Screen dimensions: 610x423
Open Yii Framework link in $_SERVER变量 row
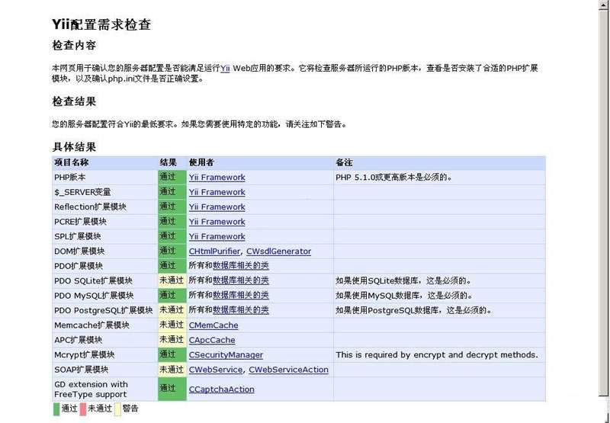coord(217,192)
